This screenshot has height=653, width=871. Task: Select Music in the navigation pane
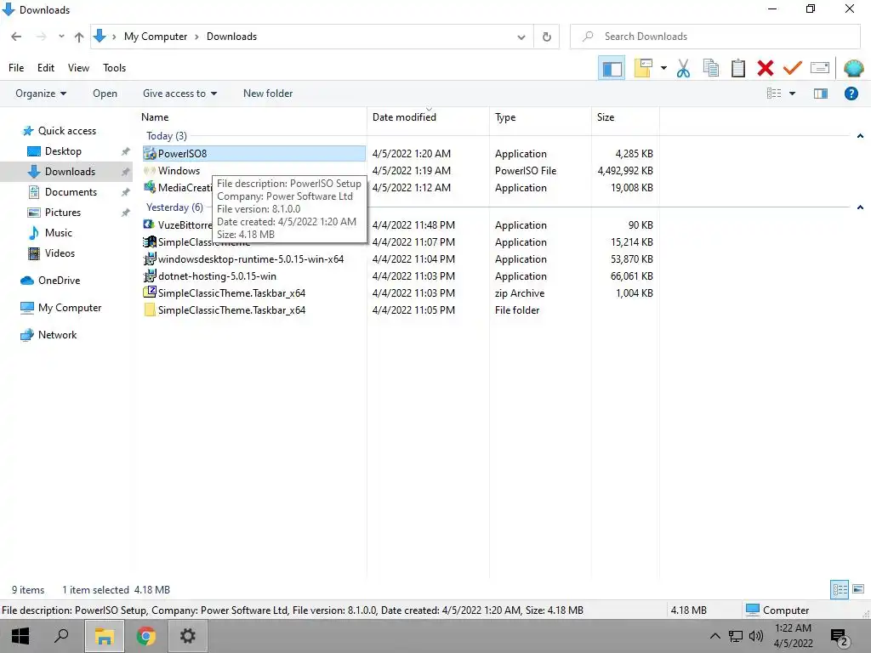pyautogui.click(x=59, y=233)
